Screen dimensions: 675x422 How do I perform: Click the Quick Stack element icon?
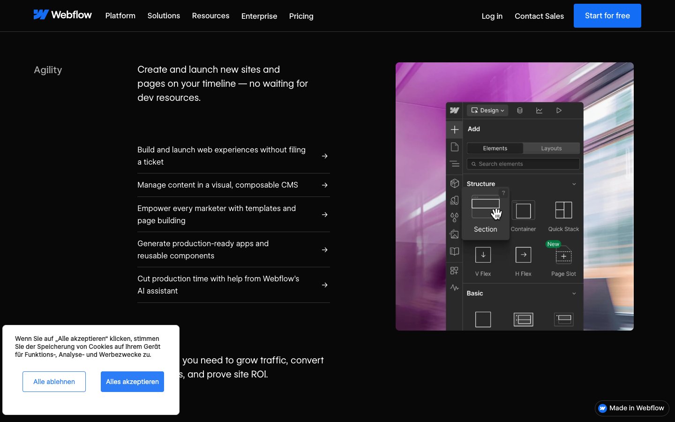coord(563,211)
